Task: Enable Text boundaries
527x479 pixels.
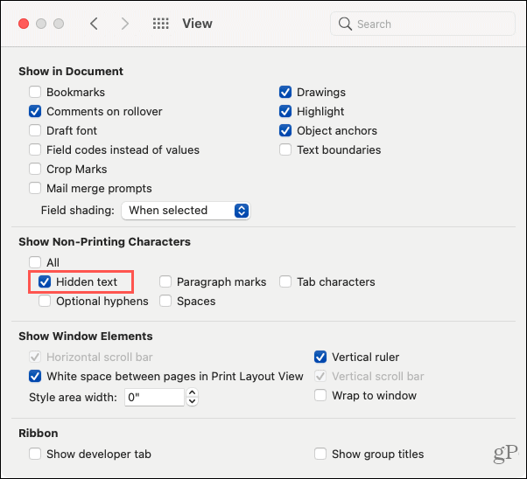Action: tap(285, 149)
